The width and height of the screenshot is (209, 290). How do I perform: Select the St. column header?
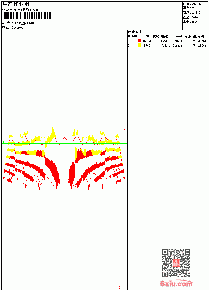(x=148, y=36)
